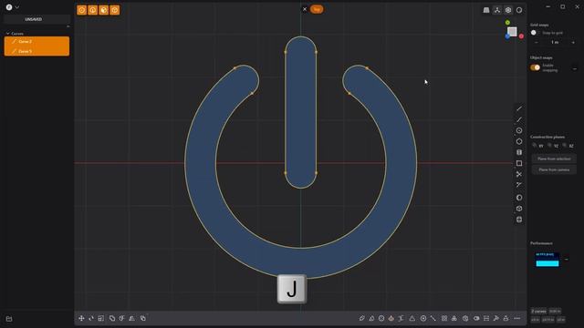Click the triangle icon in bottom command bar

coord(412,318)
